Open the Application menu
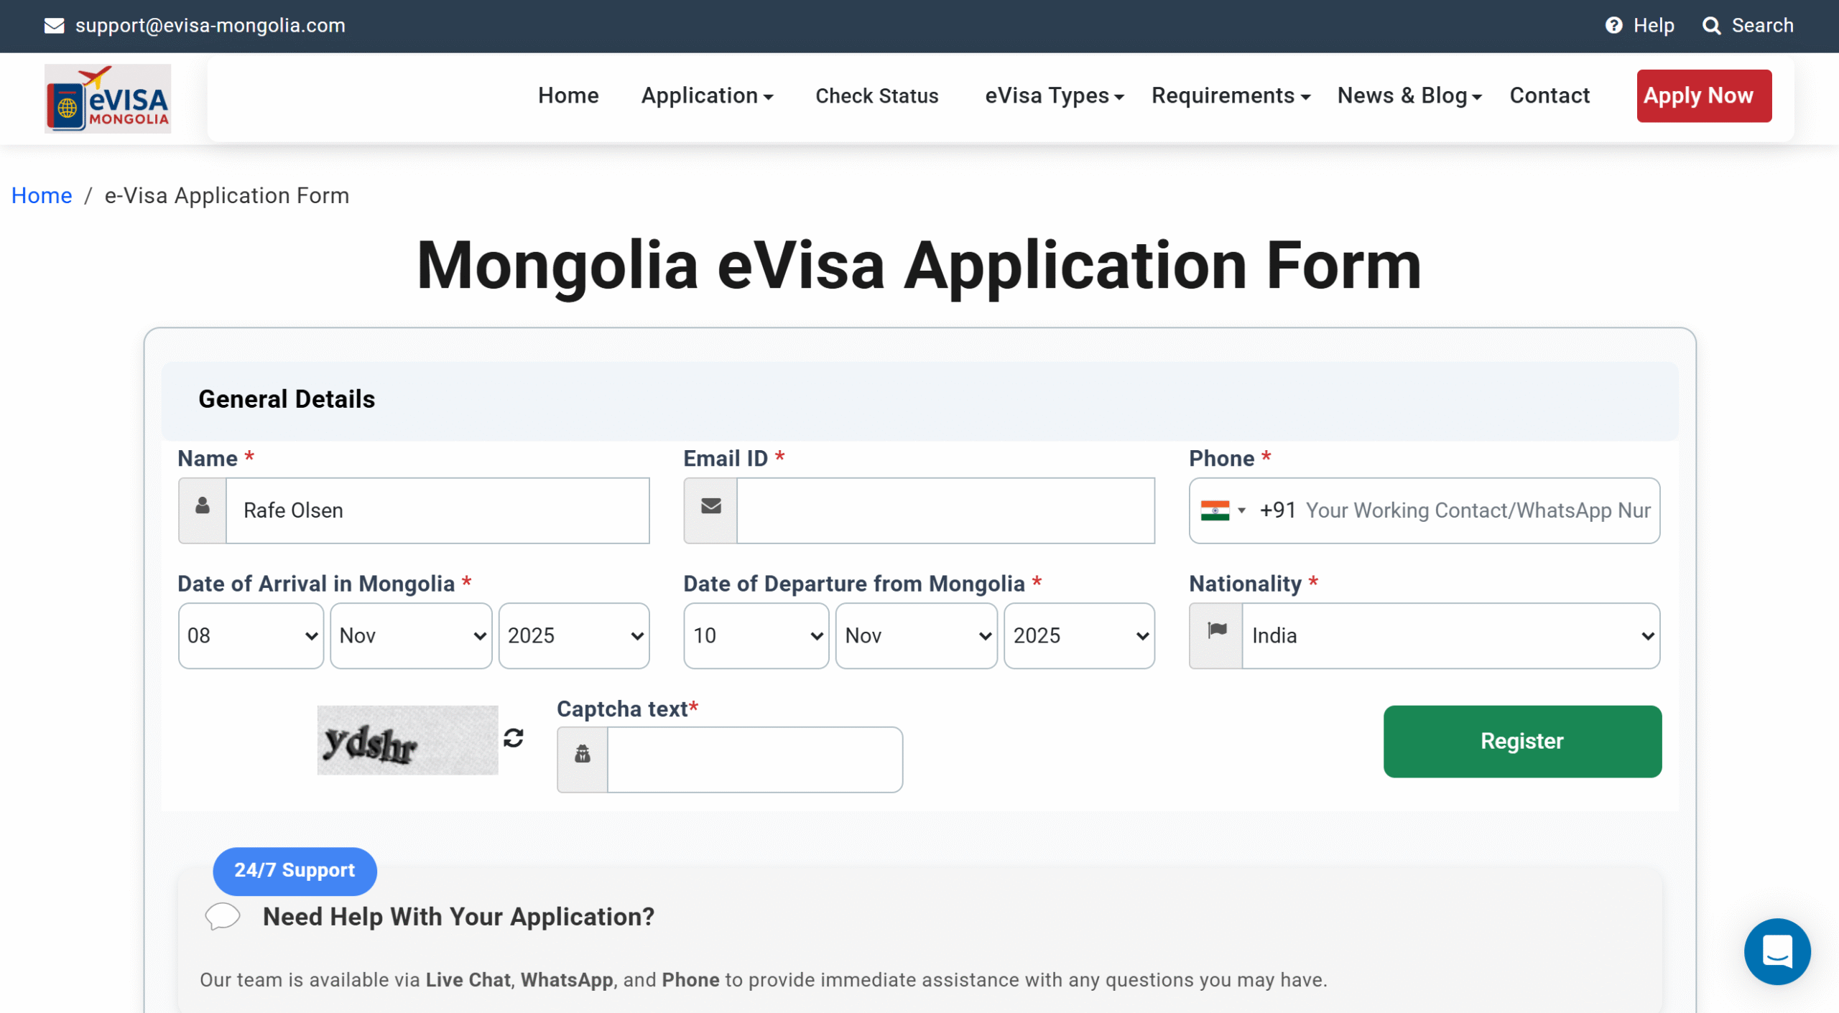 tap(707, 95)
